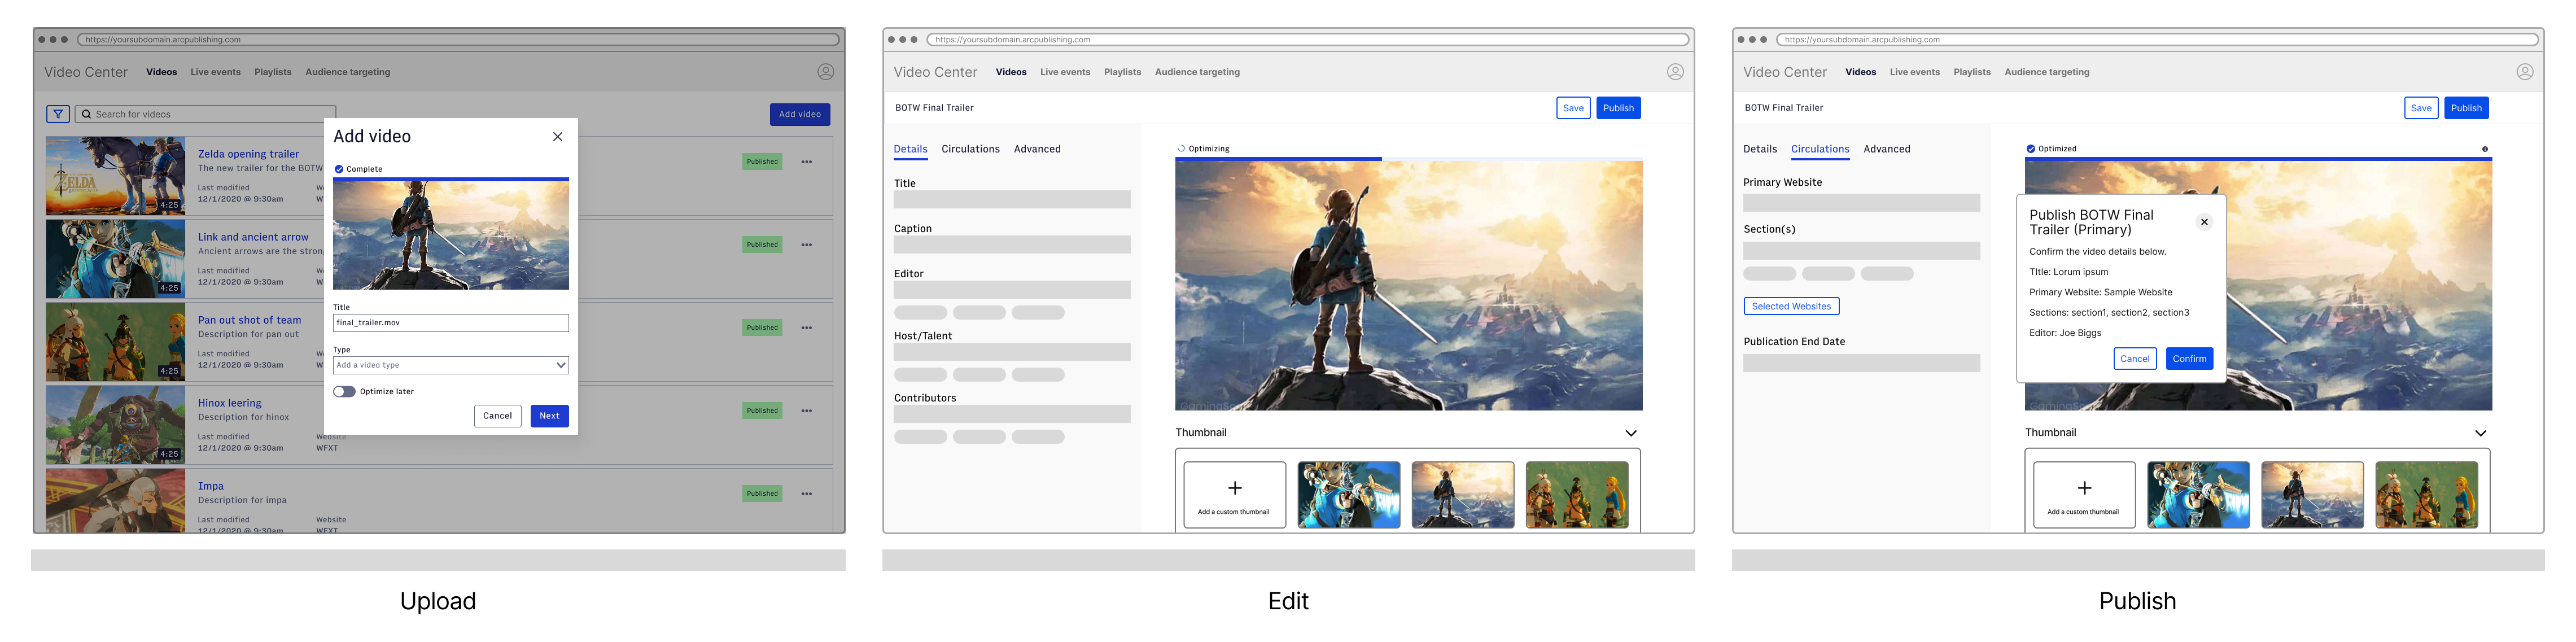The image size is (2576, 642).
Task: Open Zelda opening trailer video link
Action: 249,154
